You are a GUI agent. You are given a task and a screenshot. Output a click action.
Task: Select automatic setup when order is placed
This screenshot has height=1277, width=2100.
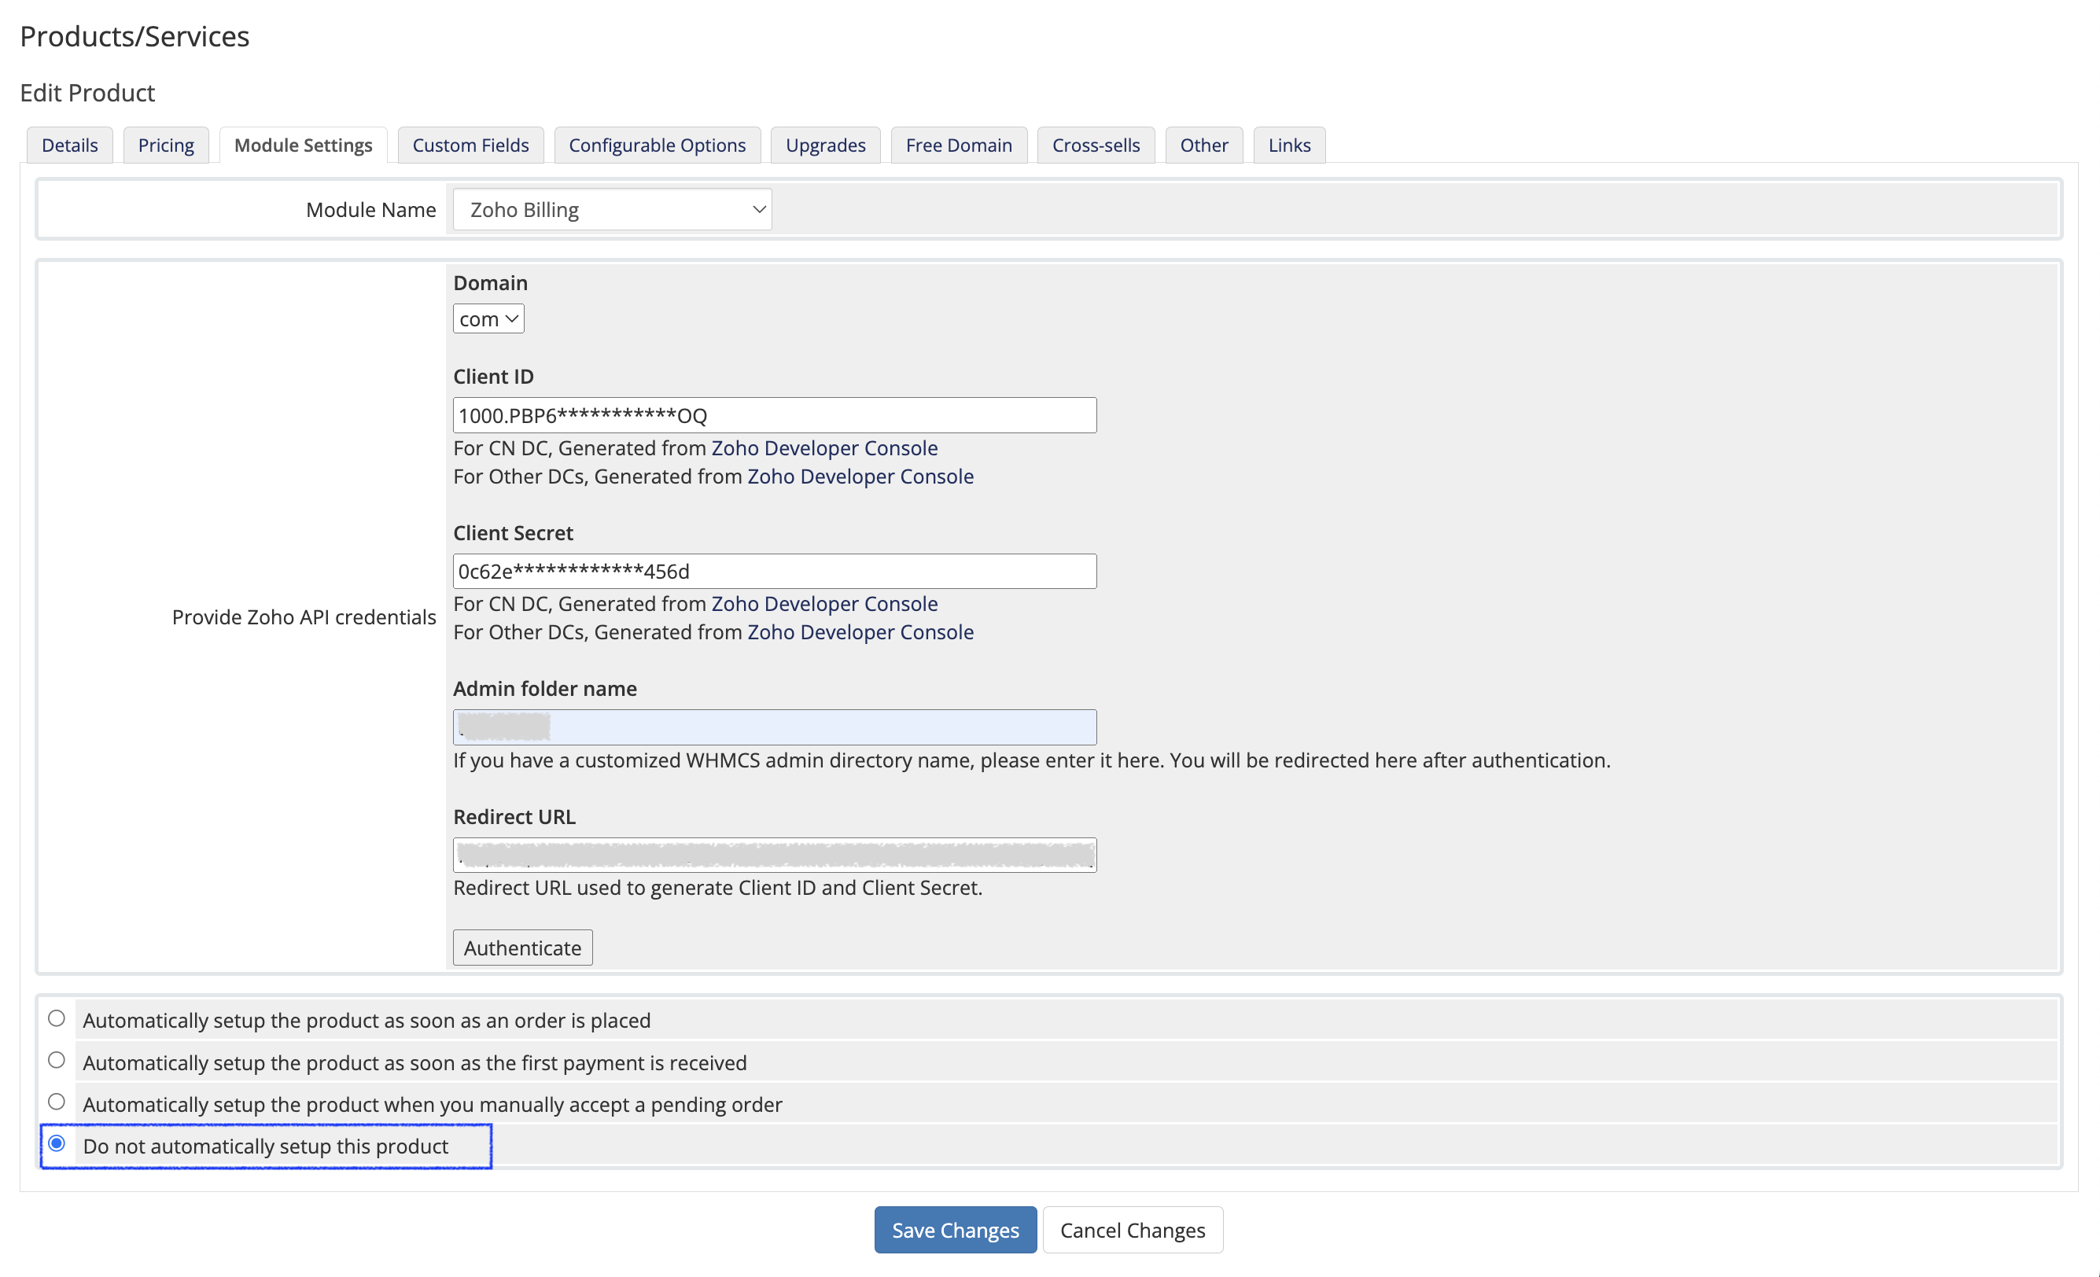57,1018
